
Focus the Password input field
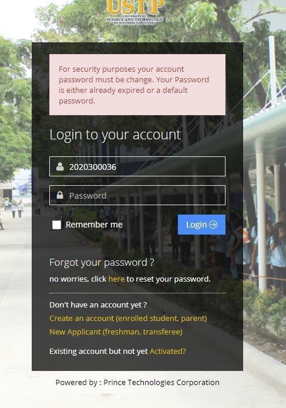pos(137,195)
